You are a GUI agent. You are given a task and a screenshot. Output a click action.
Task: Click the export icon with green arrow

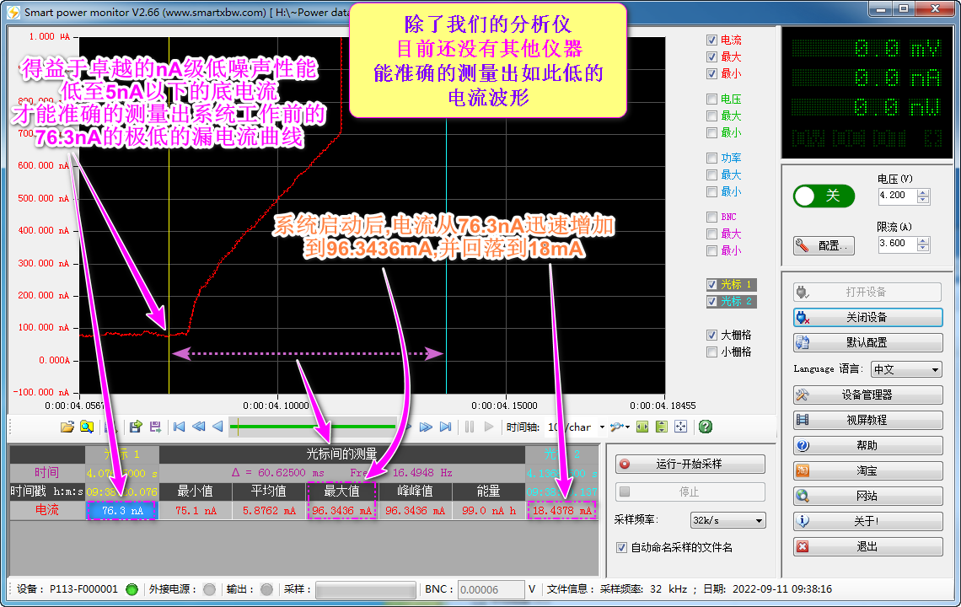(x=135, y=427)
